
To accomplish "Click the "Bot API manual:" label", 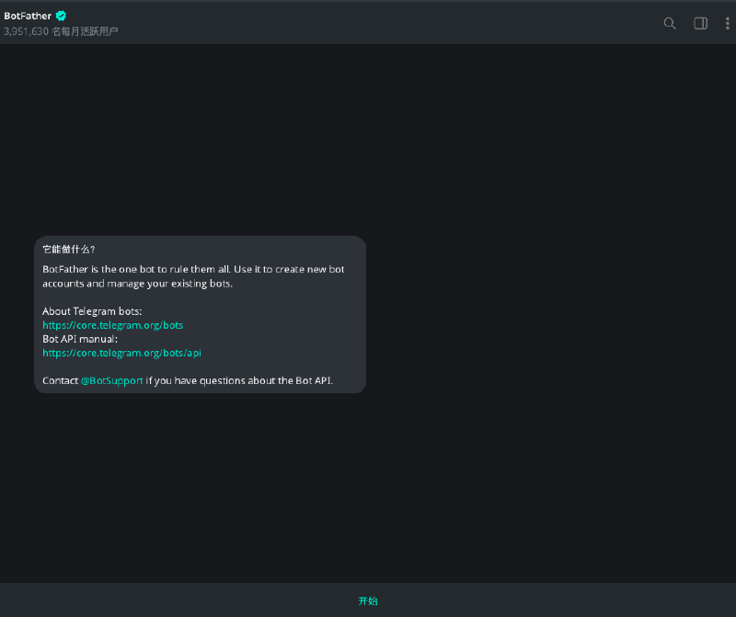I will 80,339.
